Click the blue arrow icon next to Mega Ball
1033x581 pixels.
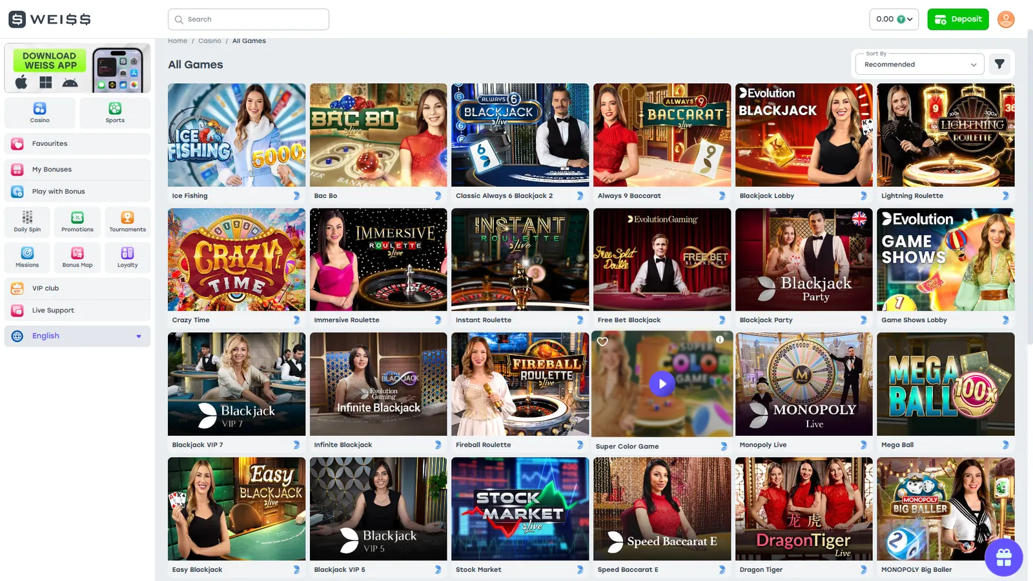(x=1005, y=445)
